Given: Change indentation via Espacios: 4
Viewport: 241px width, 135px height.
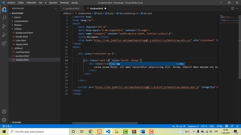Looking at the screenshot, I should (x=193, y=126).
